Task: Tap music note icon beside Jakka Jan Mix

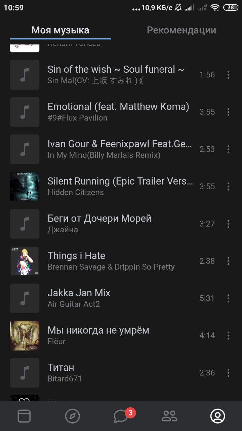Action: coord(25,298)
